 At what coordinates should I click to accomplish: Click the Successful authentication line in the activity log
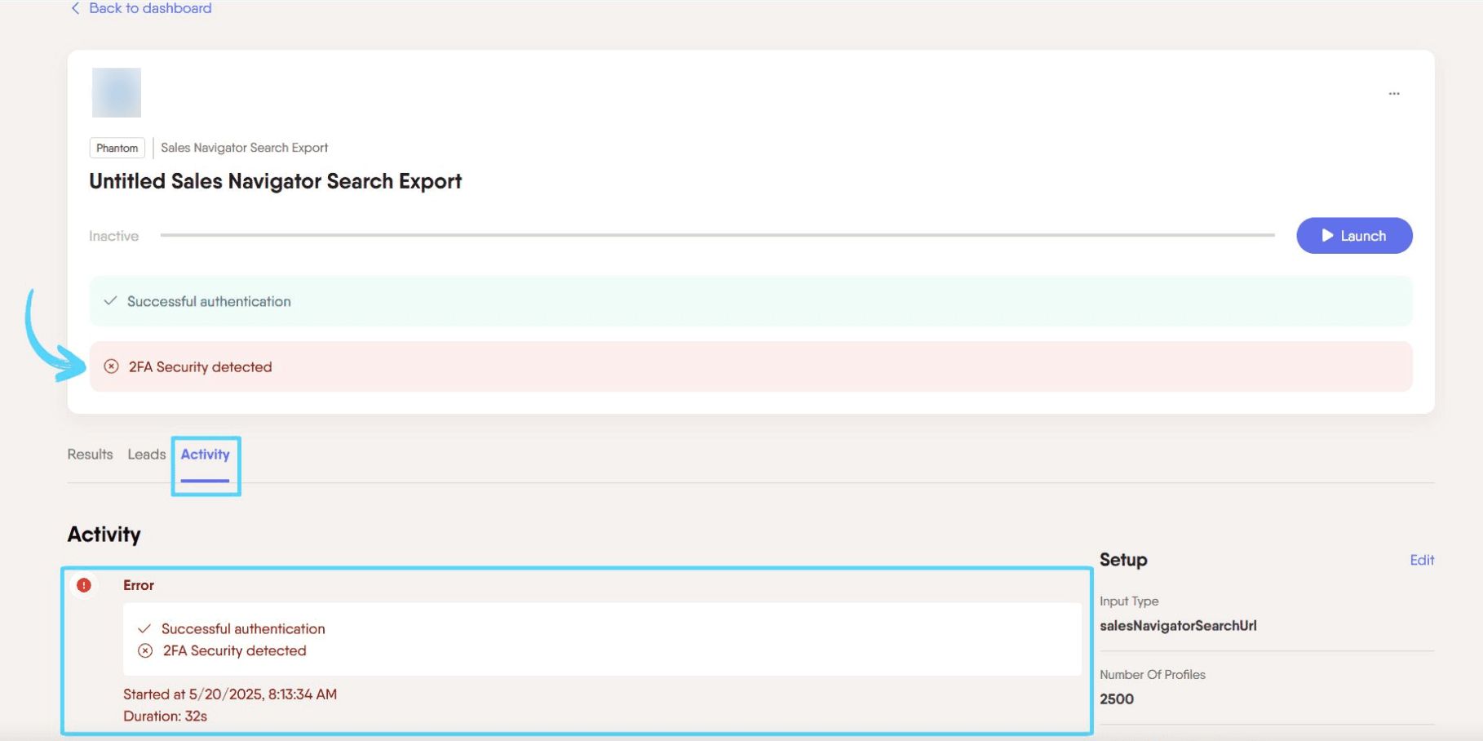(x=243, y=628)
